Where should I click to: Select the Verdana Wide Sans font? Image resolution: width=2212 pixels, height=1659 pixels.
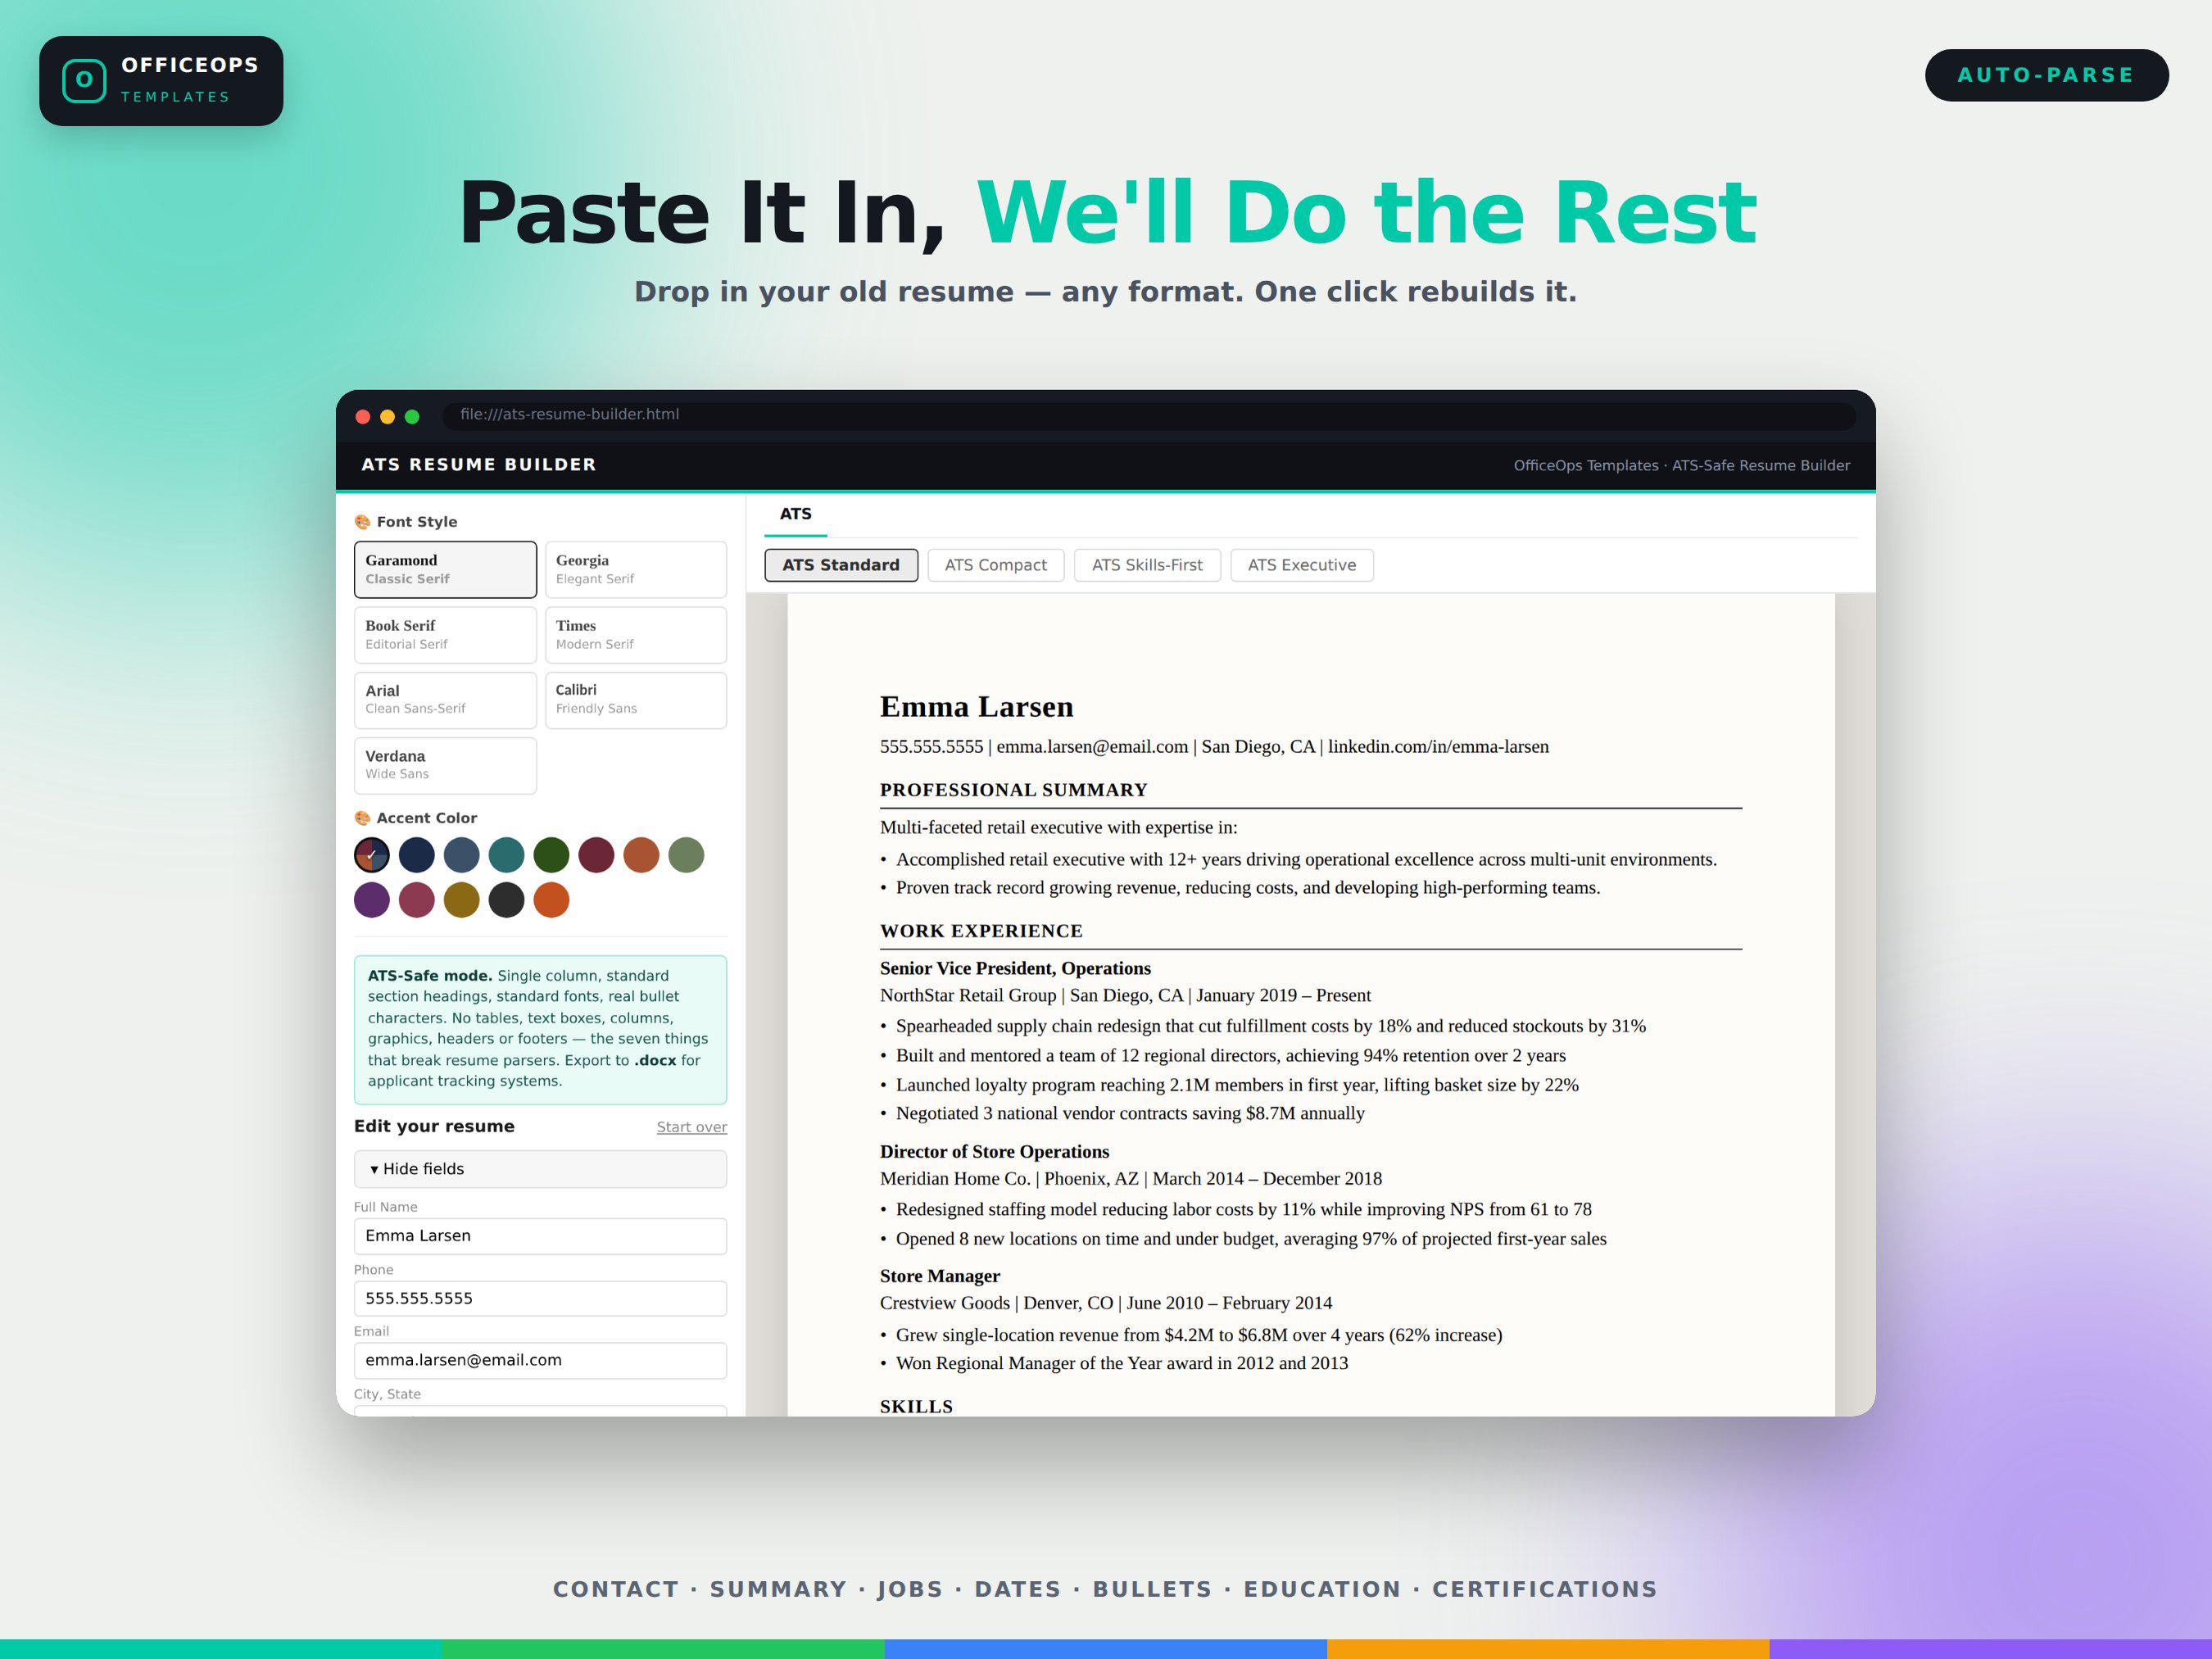(445, 766)
